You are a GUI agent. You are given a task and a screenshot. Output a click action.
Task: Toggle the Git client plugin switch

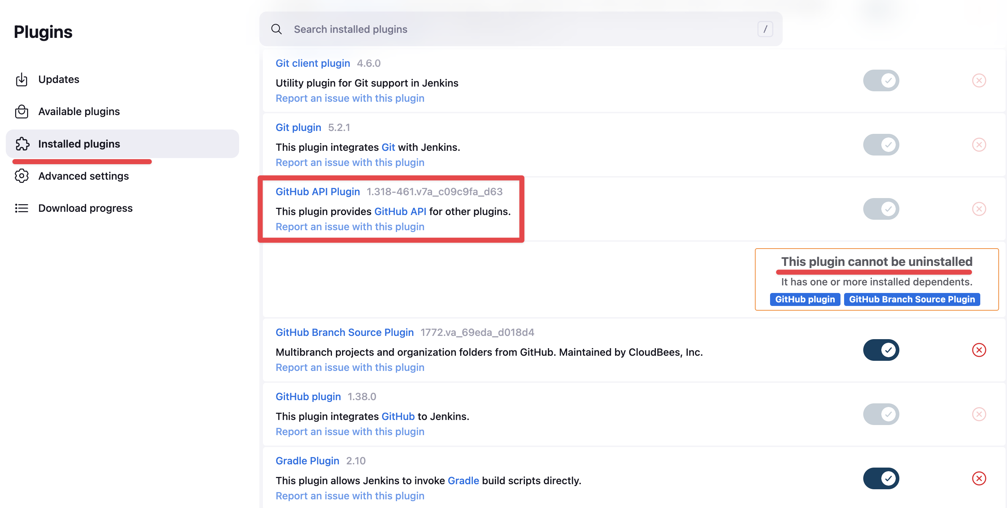(881, 80)
